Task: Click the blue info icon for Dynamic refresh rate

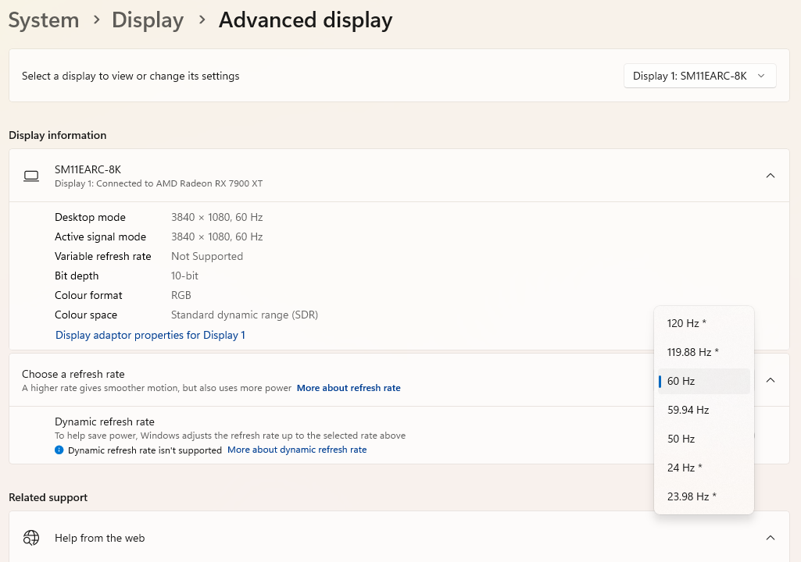Action: [59, 450]
